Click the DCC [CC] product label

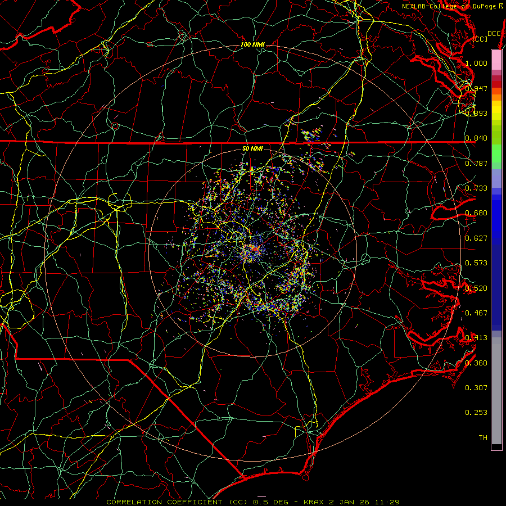[487, 36]
